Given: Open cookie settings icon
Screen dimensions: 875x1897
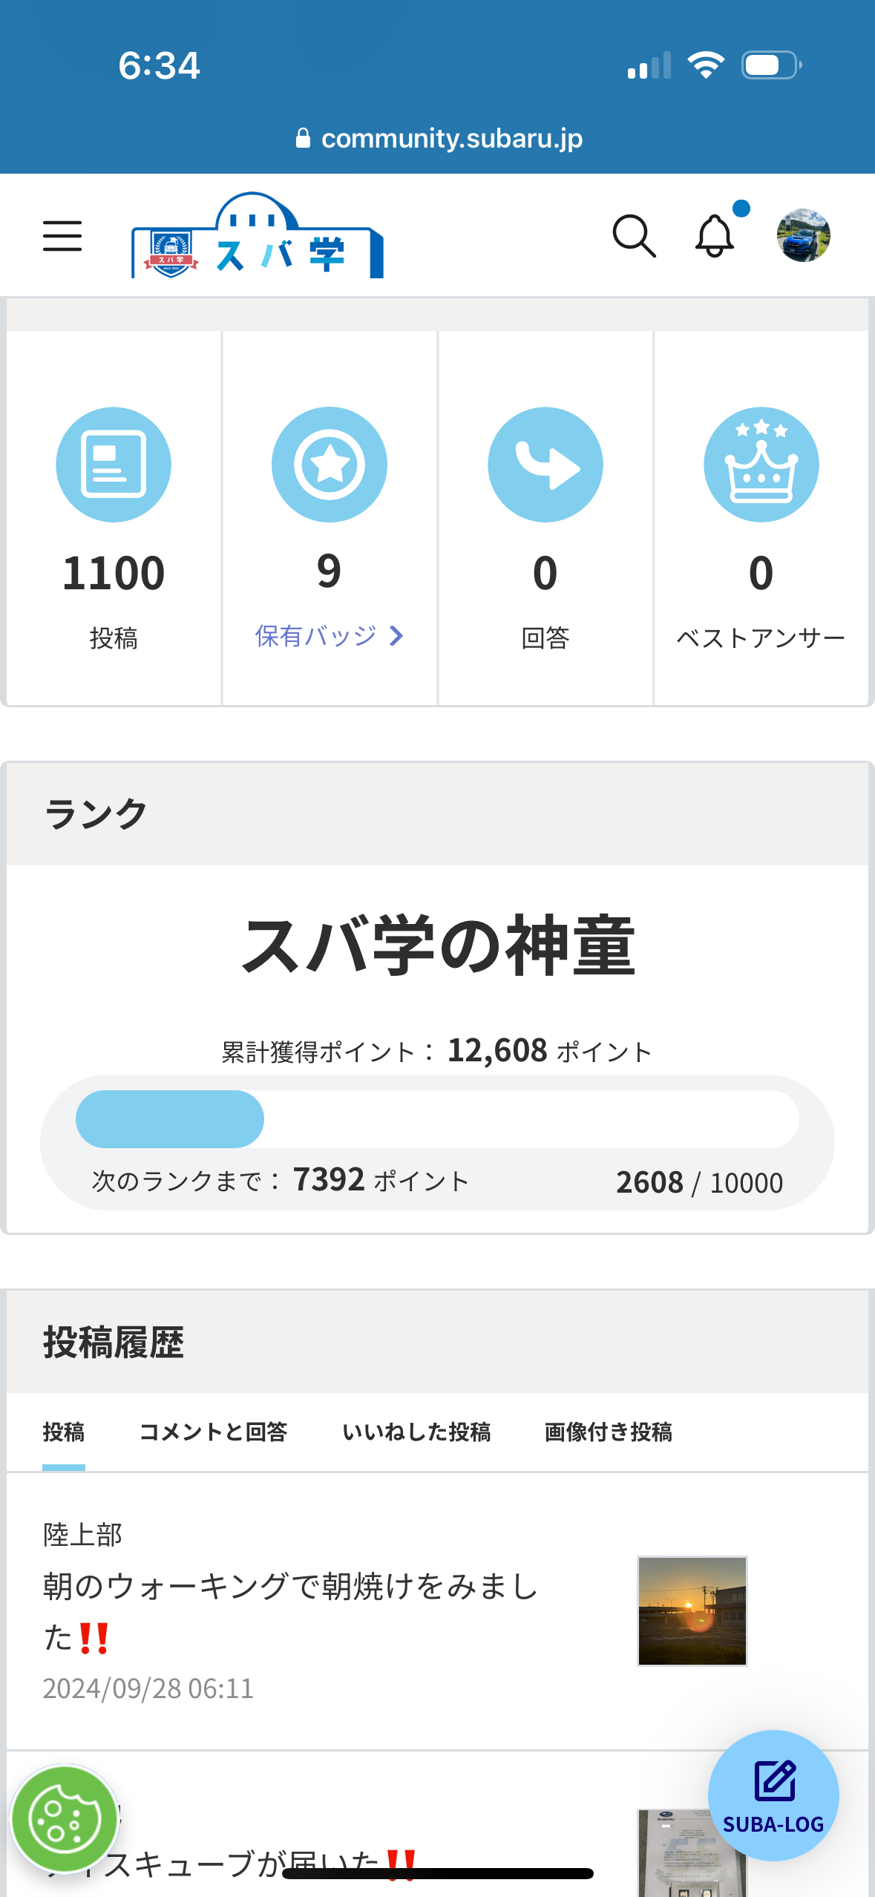Looking at the screenshot, I should point(65,1819).
